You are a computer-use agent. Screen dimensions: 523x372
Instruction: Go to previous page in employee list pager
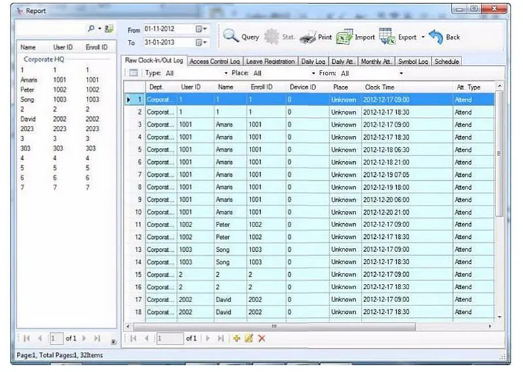click(40, 338)
